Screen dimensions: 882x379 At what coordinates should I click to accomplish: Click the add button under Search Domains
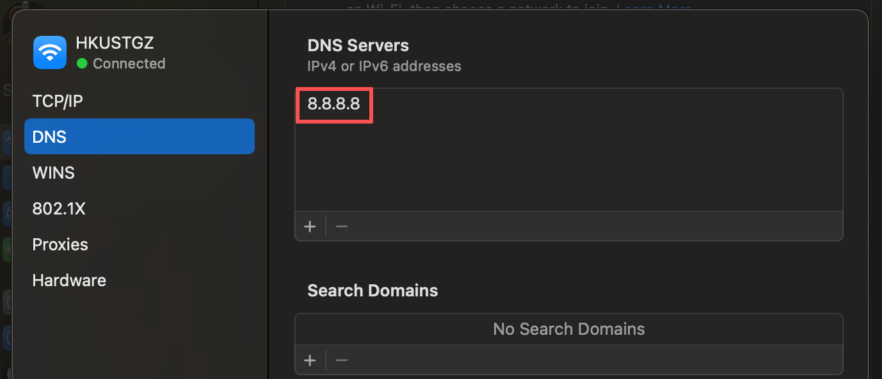coord(310,360)
